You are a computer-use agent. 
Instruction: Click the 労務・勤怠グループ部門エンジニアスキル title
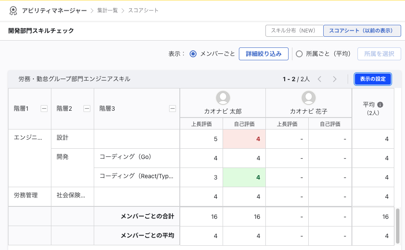[x=74, y=79]
